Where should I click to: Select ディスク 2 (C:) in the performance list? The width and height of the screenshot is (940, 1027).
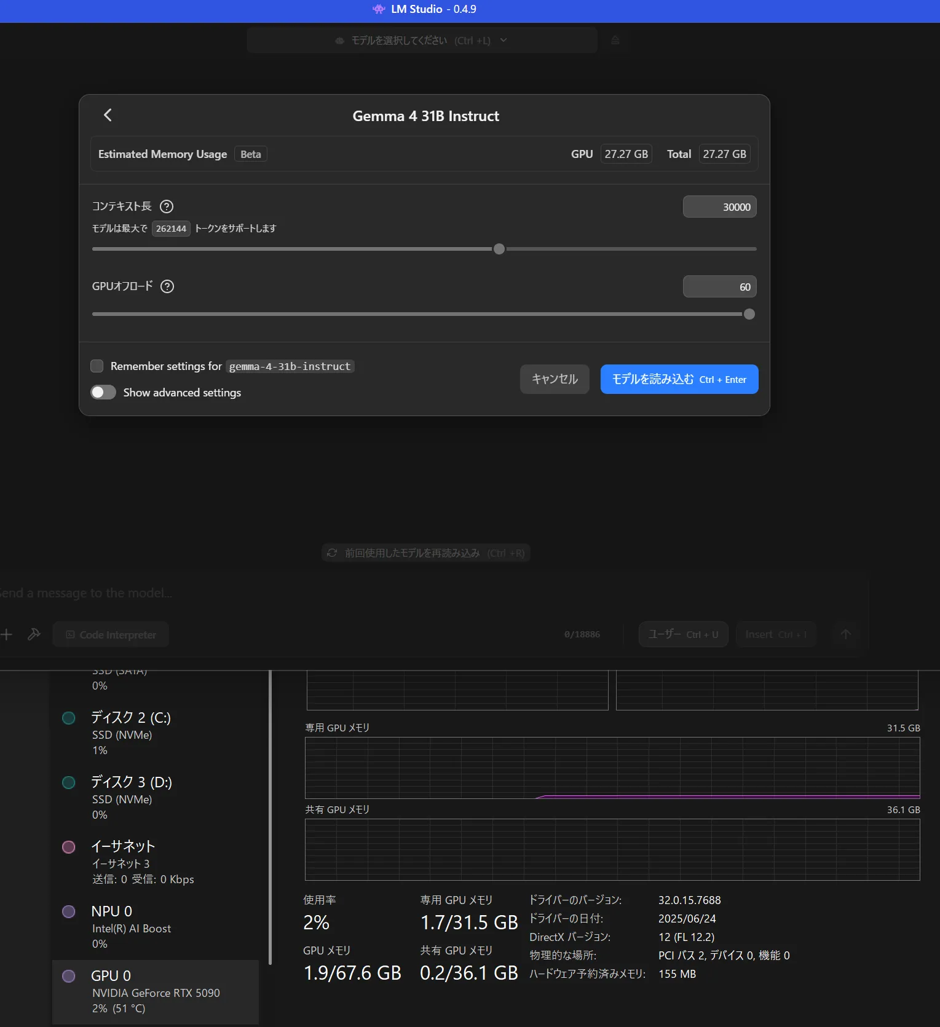point(155,733)
